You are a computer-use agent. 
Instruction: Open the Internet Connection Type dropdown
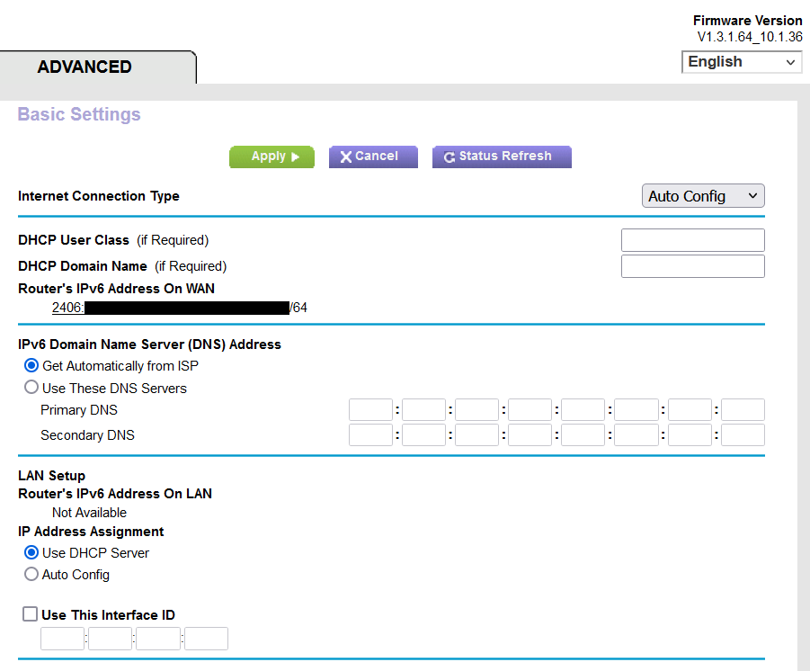703,195
